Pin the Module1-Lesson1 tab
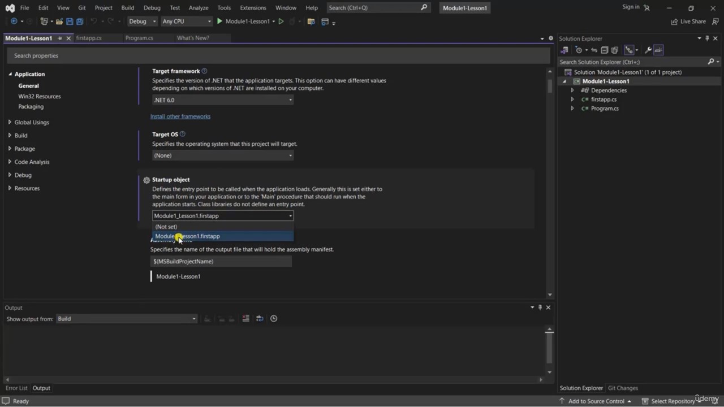724x407 pixels. pos(60,38)
